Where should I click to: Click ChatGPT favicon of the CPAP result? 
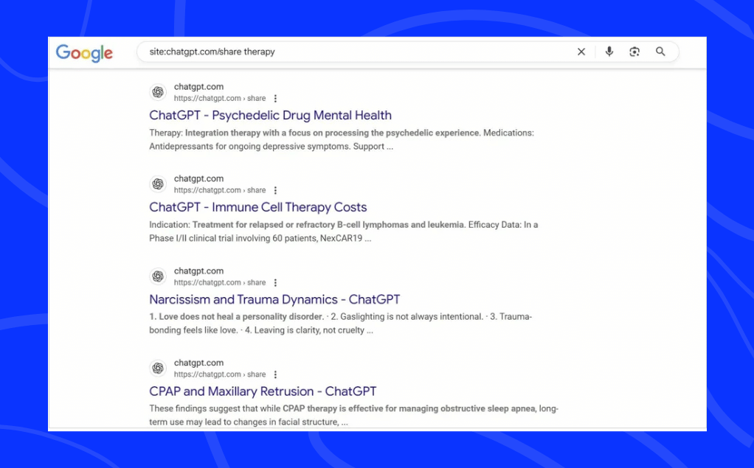coord(158,368)
